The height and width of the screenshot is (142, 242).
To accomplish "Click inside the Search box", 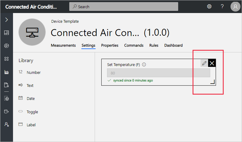I will [124, 6].
